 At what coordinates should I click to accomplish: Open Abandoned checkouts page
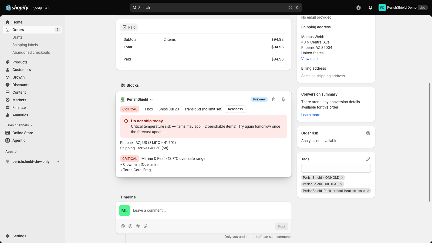coord(31,52)
